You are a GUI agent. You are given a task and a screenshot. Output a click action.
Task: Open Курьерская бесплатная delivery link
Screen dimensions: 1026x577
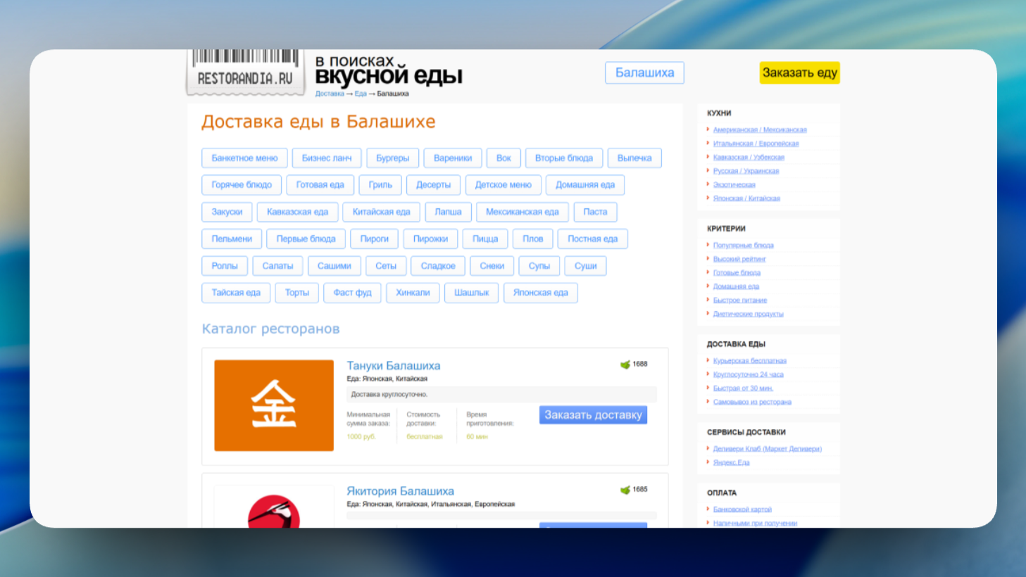pos(750,361)
